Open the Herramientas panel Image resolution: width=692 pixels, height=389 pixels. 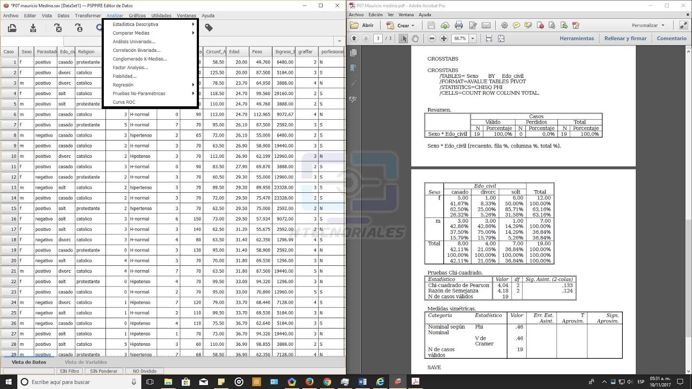[577, 38]
